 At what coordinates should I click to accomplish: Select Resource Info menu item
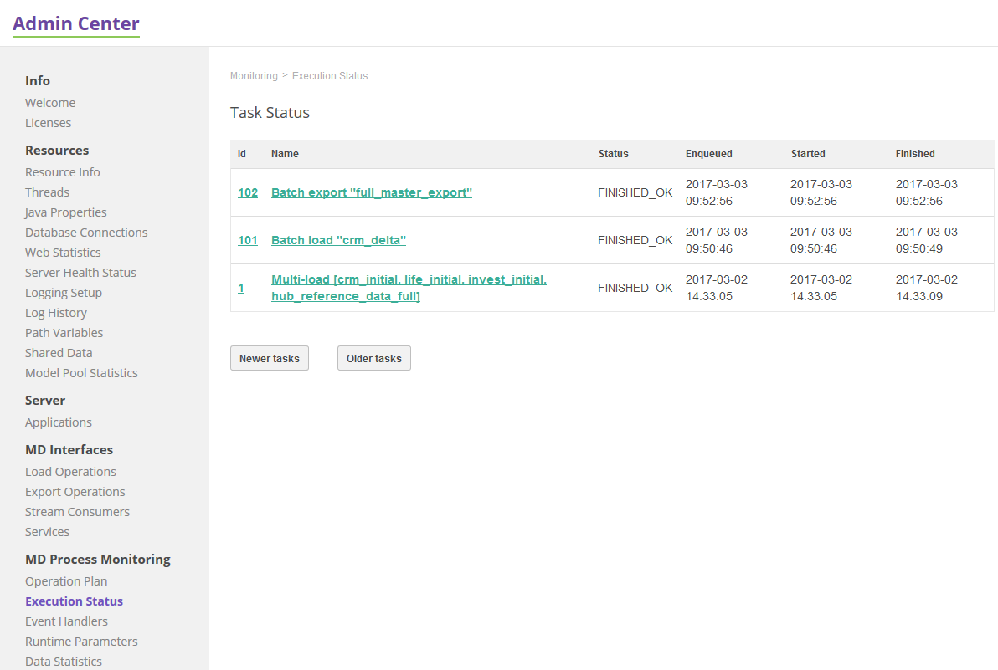pyautogui.click(x=63, y=172)
